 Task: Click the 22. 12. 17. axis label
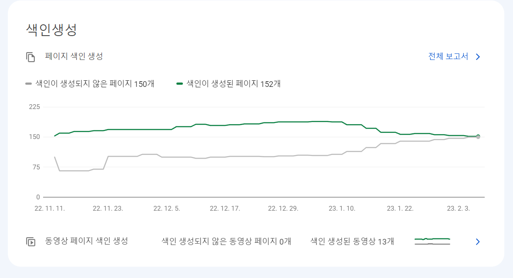click(224, 208)
